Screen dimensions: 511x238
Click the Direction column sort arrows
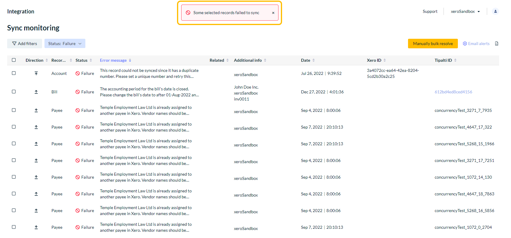[x=47, y=60]
